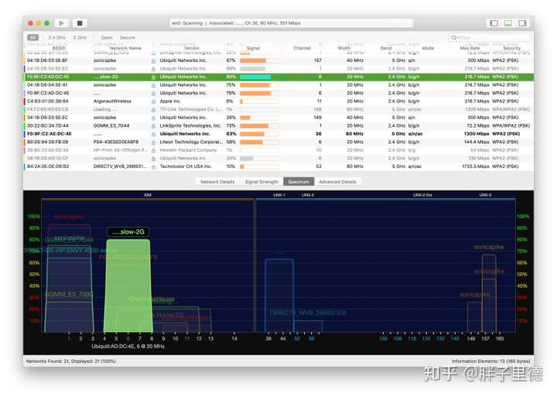The height and width of the screenshot is (397, 557).
Task: Click the 87% signal bar
Action: coord(259,61)
